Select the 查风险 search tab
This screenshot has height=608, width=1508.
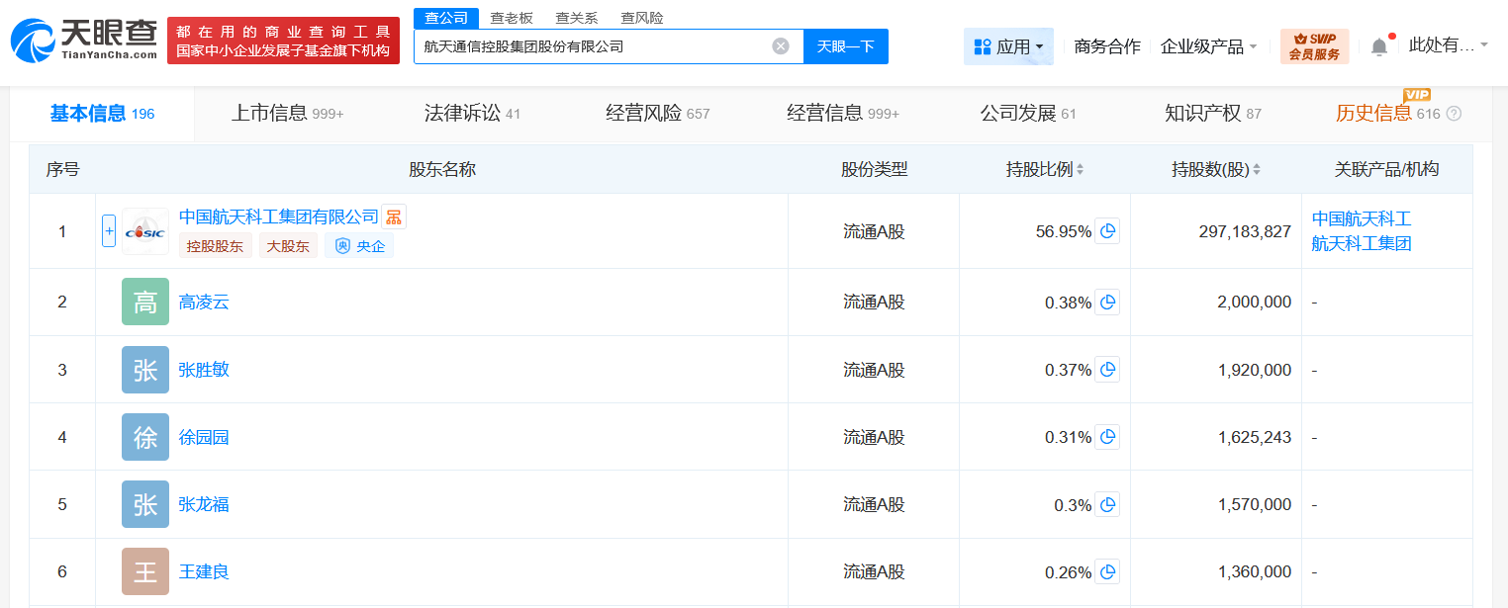pos(641,17)
